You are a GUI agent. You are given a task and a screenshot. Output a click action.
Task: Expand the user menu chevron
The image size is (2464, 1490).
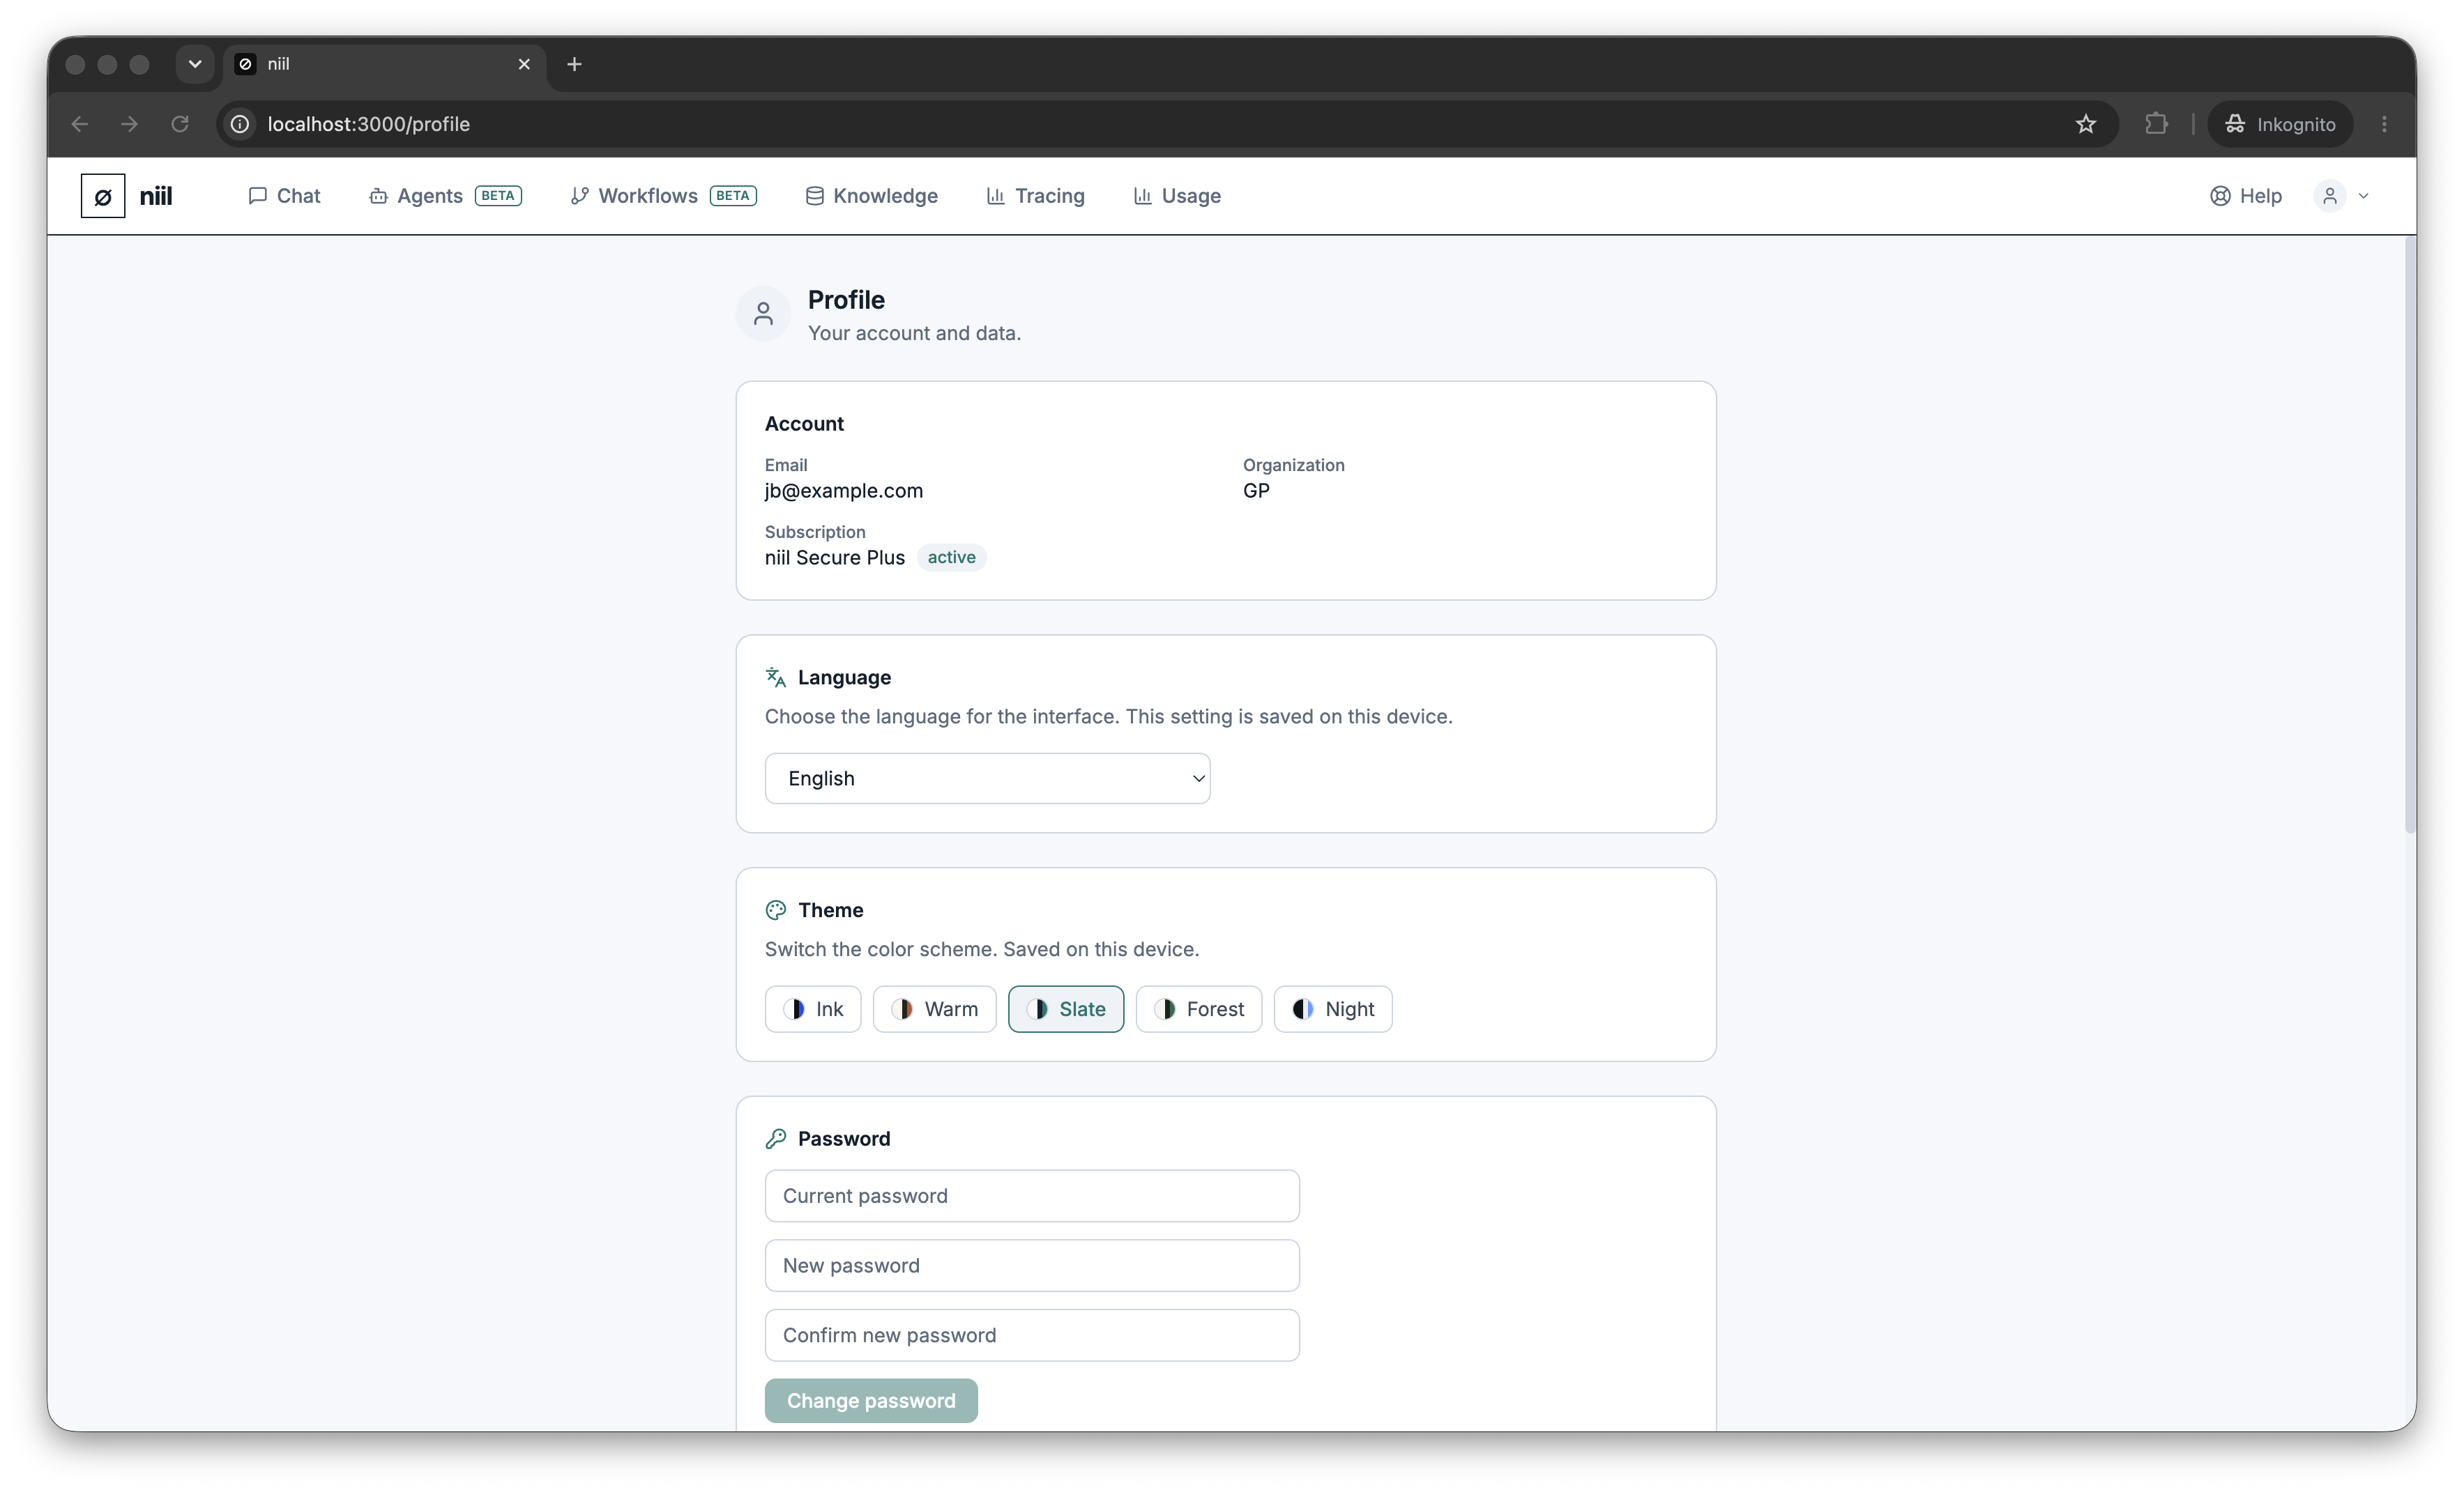click(x=2364, y=196)
